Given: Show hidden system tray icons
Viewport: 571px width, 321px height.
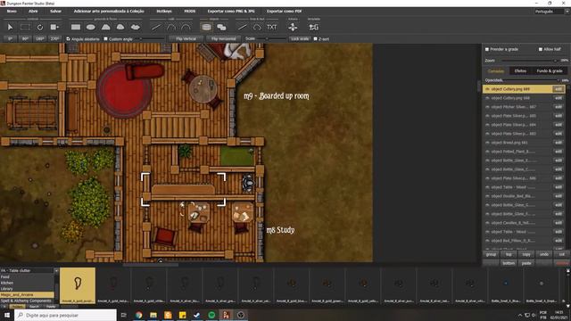Looking at the screenshot, I should pyautogui.click(x=520, y=315).
